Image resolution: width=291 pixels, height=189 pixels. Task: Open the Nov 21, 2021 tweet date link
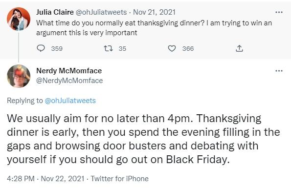pos(154,12)
